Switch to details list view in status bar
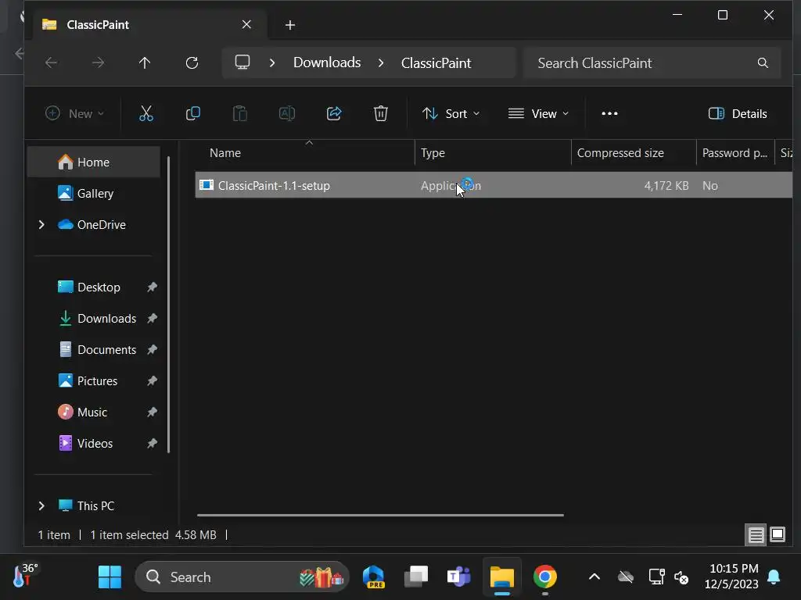The width and height of the screenshot is (801, 600). pos(756,534)
